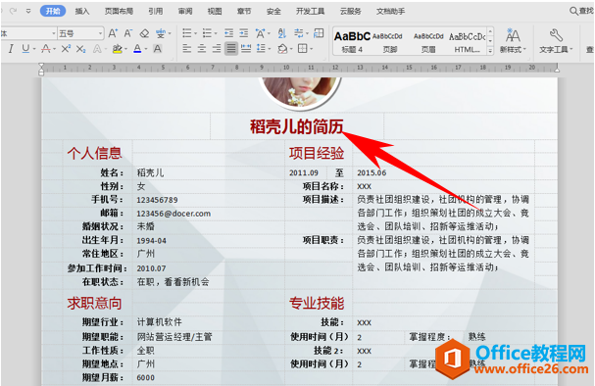
Task: Apply the 页眉 style
Action: 428,41
